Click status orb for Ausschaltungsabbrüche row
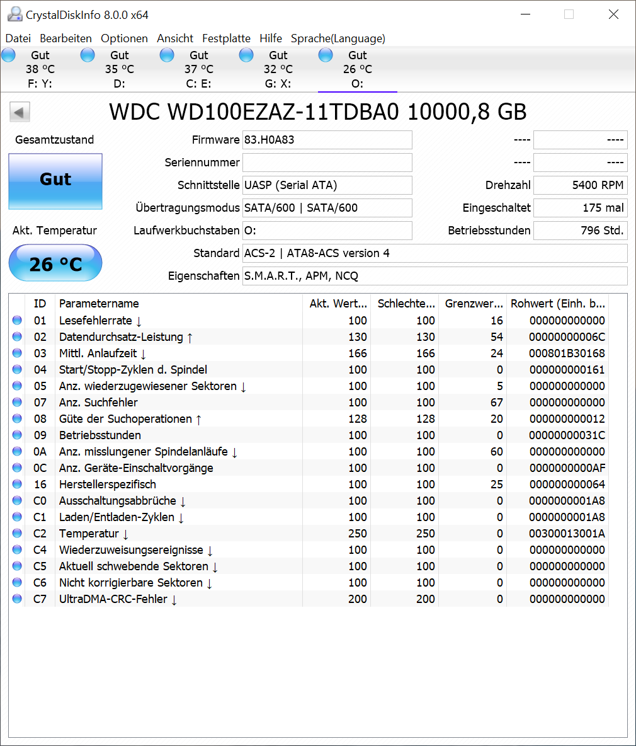Image resolution: width=636 pixels, height=746 pixels. click(x=17, y=500)
